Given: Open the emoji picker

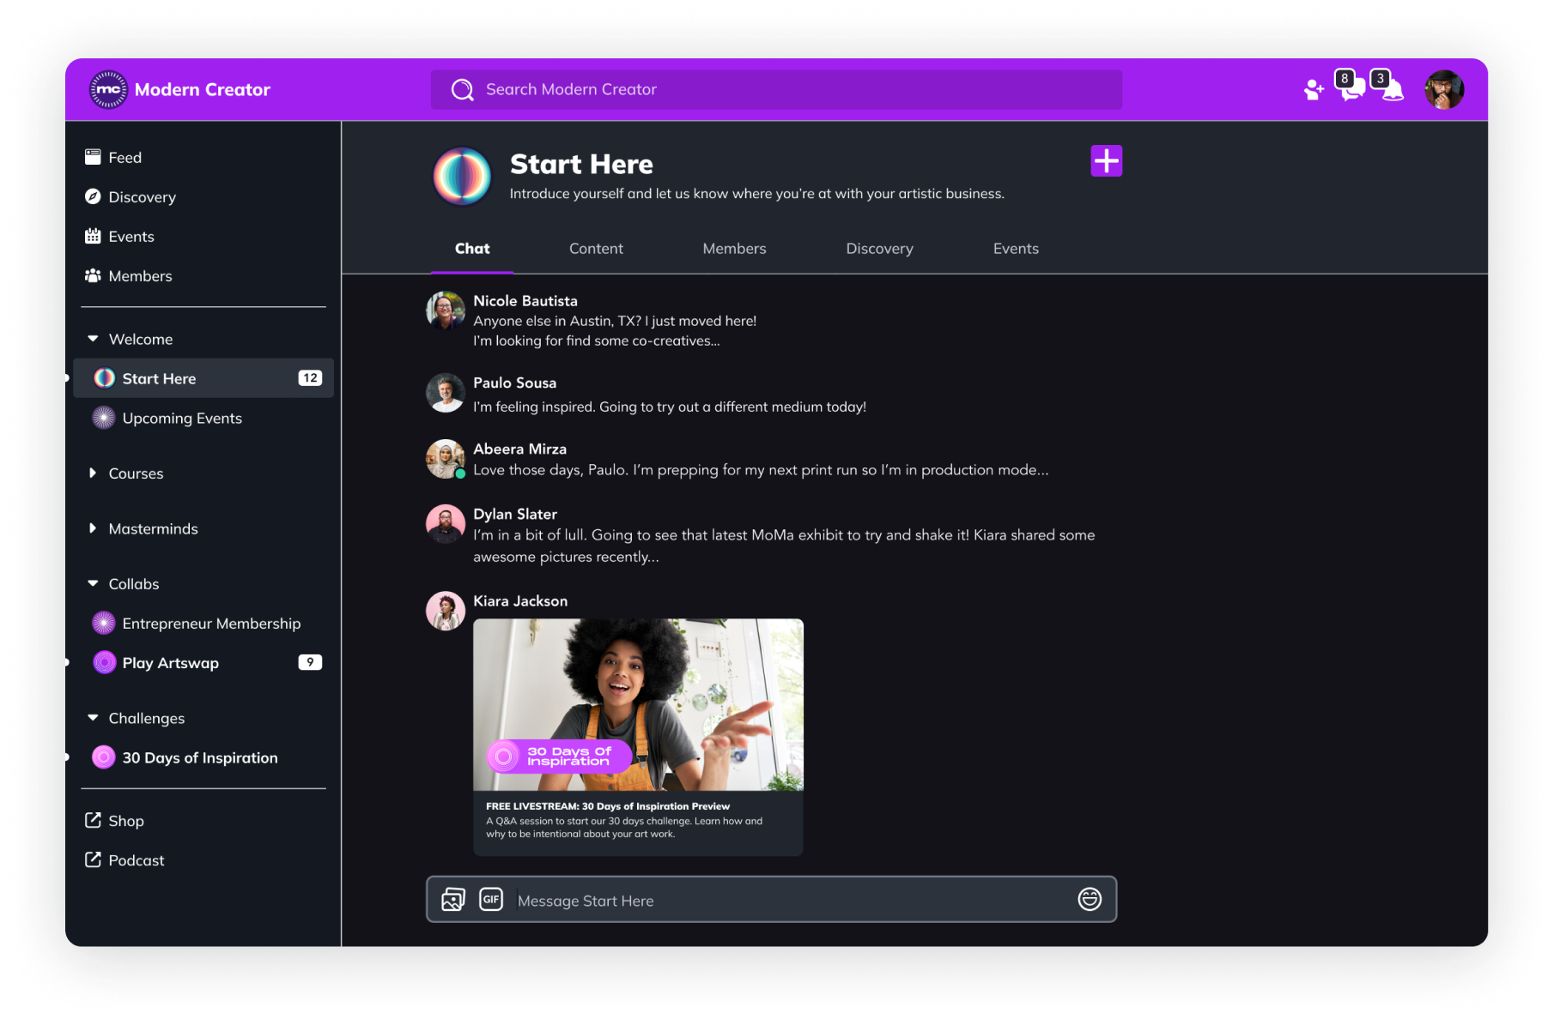Looking at the screenshot, I should [x=1090, y=899].
